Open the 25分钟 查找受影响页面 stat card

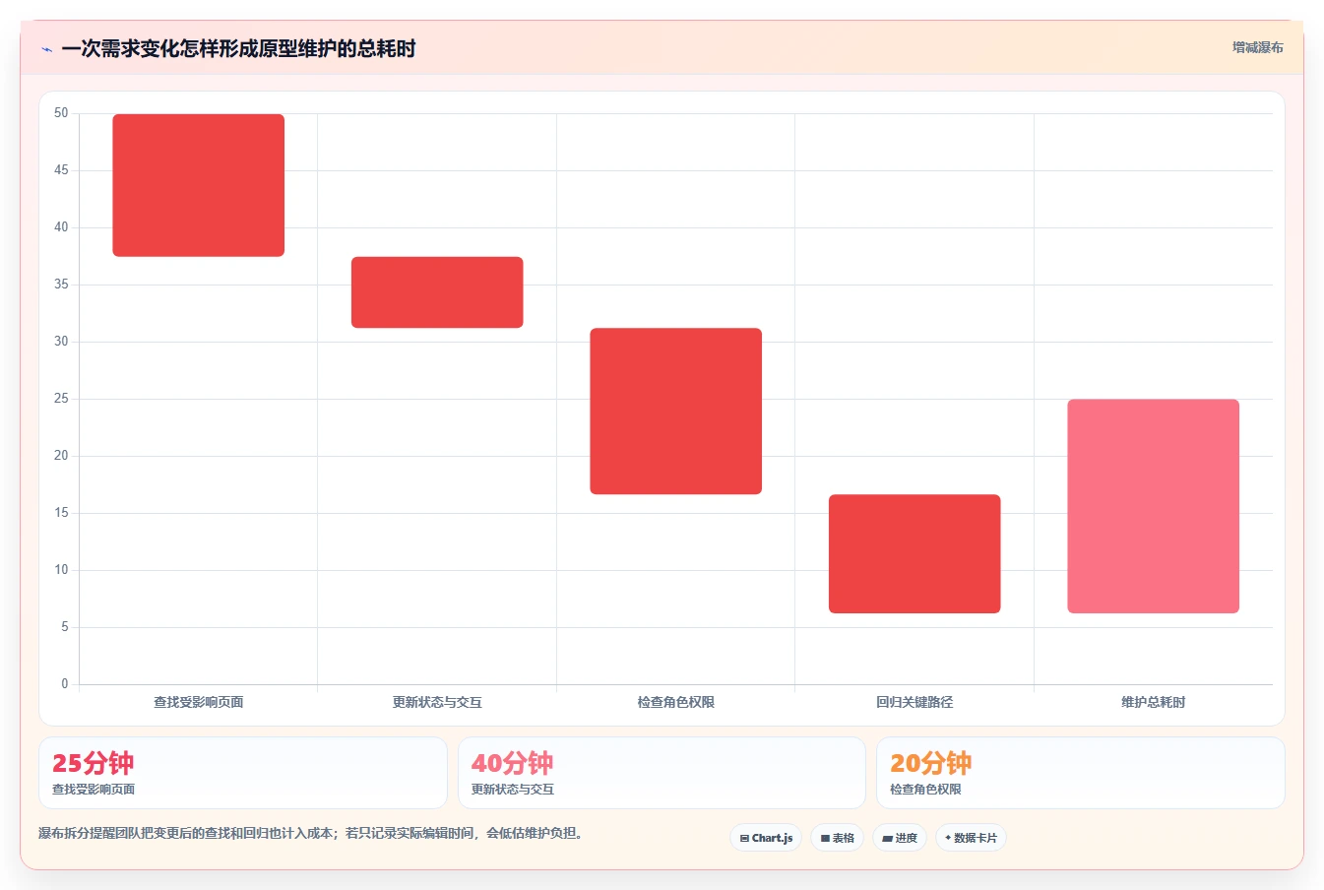point(243,773)
